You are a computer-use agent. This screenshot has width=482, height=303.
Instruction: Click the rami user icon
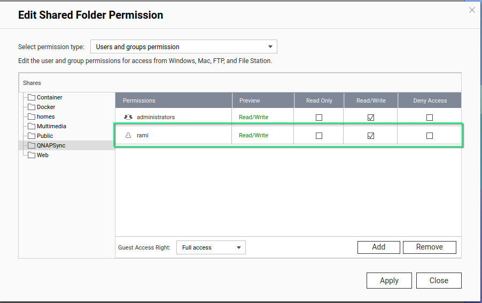tap(128, 136)
